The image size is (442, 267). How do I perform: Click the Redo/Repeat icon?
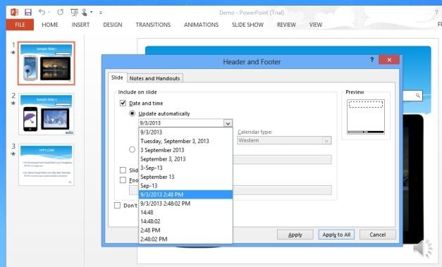(60, 12)
